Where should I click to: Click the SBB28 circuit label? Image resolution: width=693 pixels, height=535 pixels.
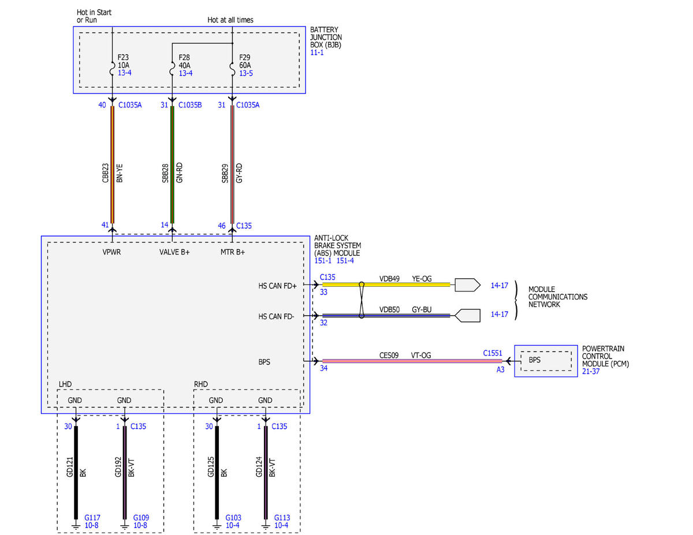(165, 173)
